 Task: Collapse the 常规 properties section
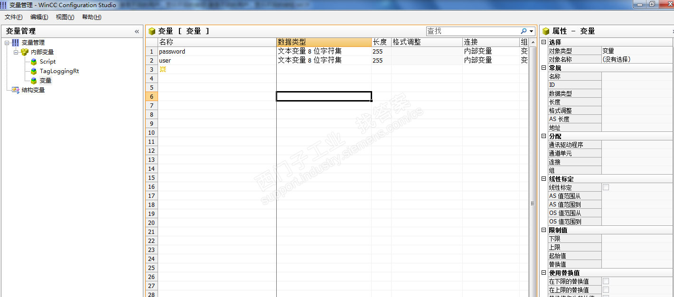tap(544, 68)
